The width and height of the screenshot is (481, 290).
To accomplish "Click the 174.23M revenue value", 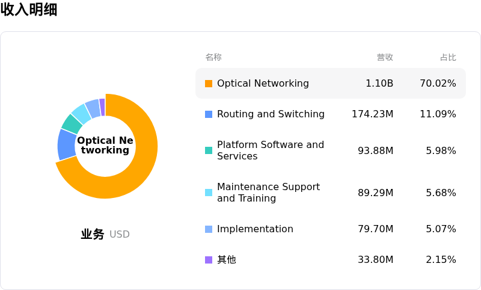I will click(x=372, y=114).
